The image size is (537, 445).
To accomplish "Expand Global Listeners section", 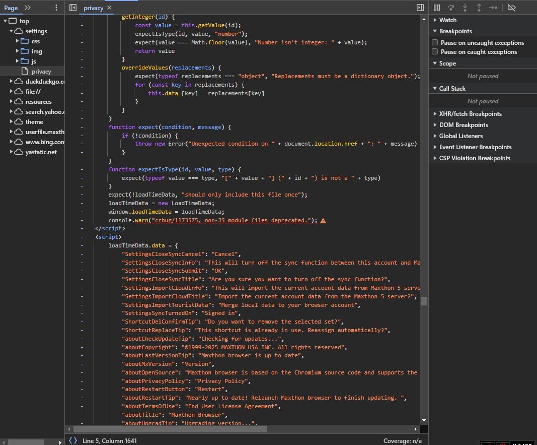I will [x=435, y=136].
